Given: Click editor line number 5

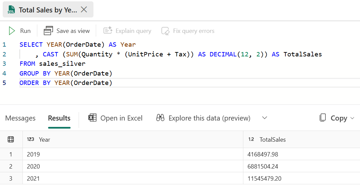Looking at the screenshot, I should click(4, 83).
